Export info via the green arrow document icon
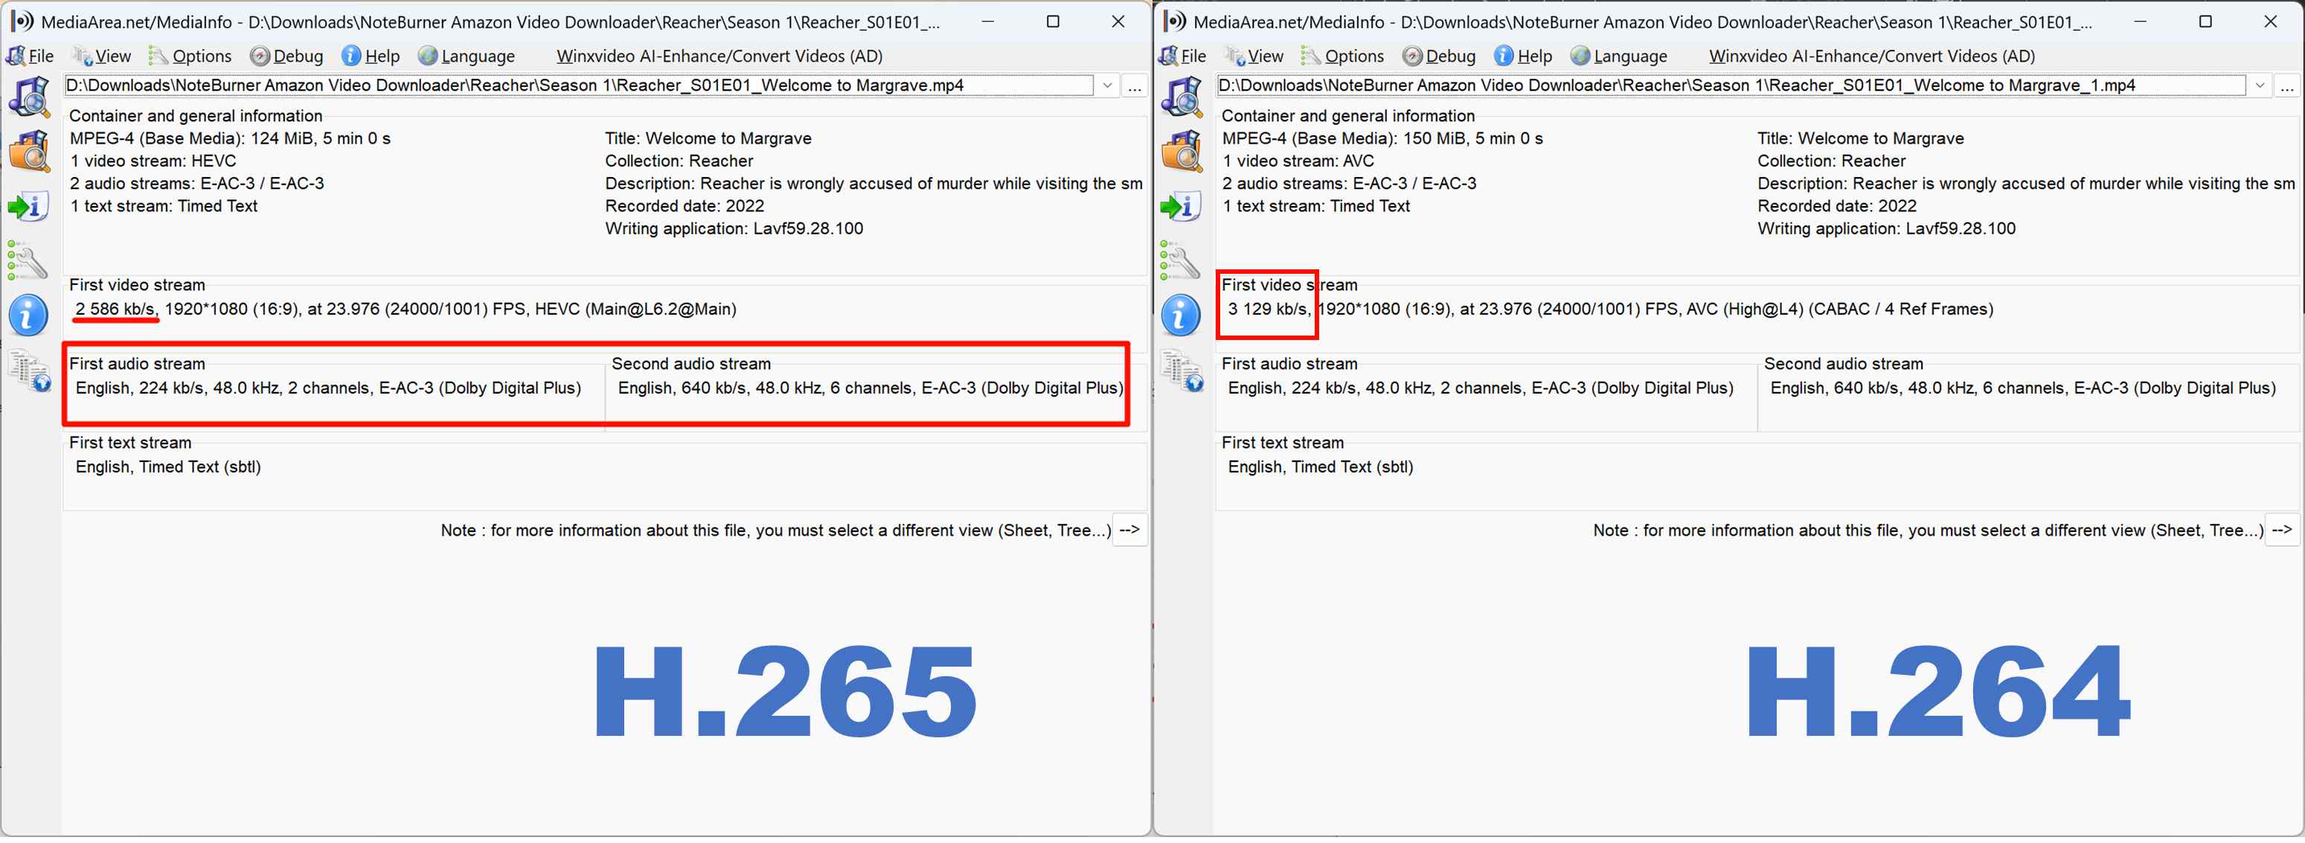2305x843 pixels. pyautogui.click(x=30, y=206)
